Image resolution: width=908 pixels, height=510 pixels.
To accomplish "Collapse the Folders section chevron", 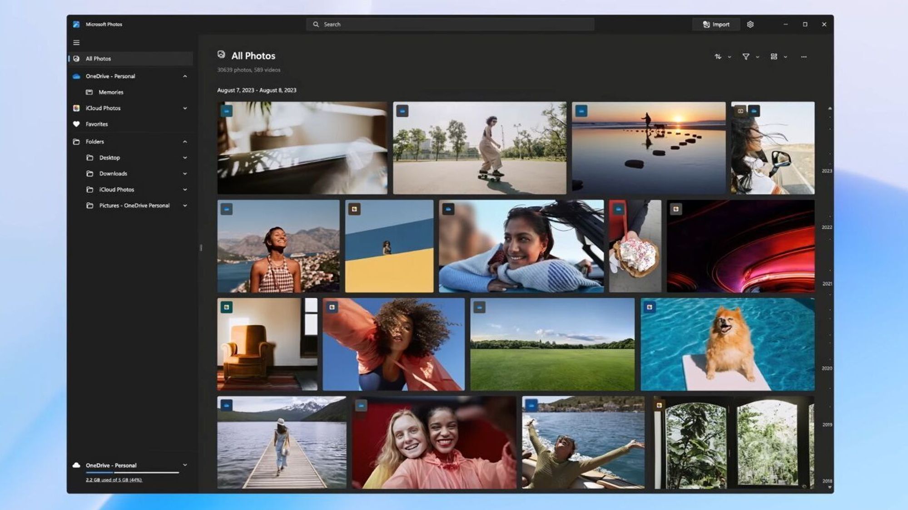I will pos(185,142).
